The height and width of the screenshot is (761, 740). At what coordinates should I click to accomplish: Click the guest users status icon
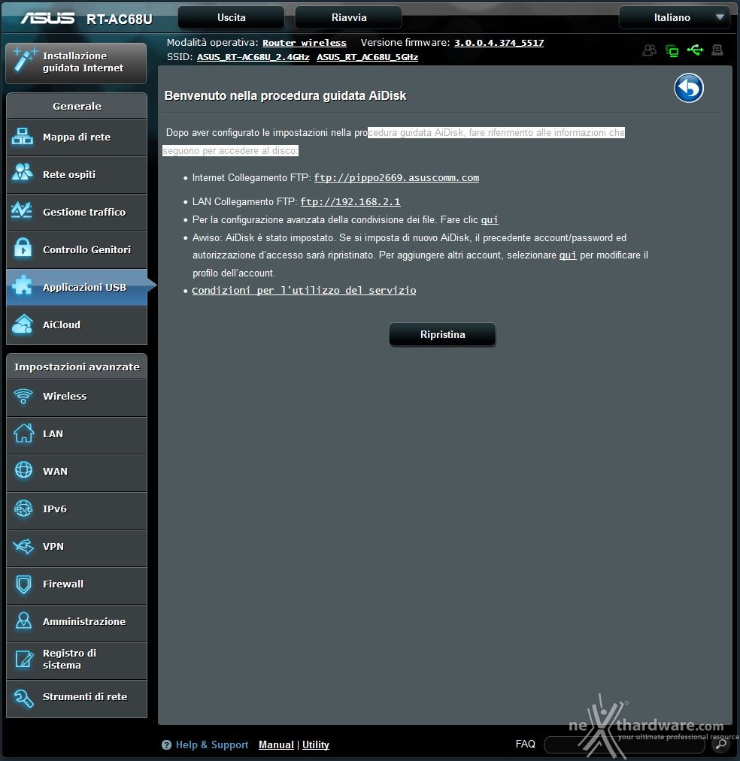[x=649, y=50]
